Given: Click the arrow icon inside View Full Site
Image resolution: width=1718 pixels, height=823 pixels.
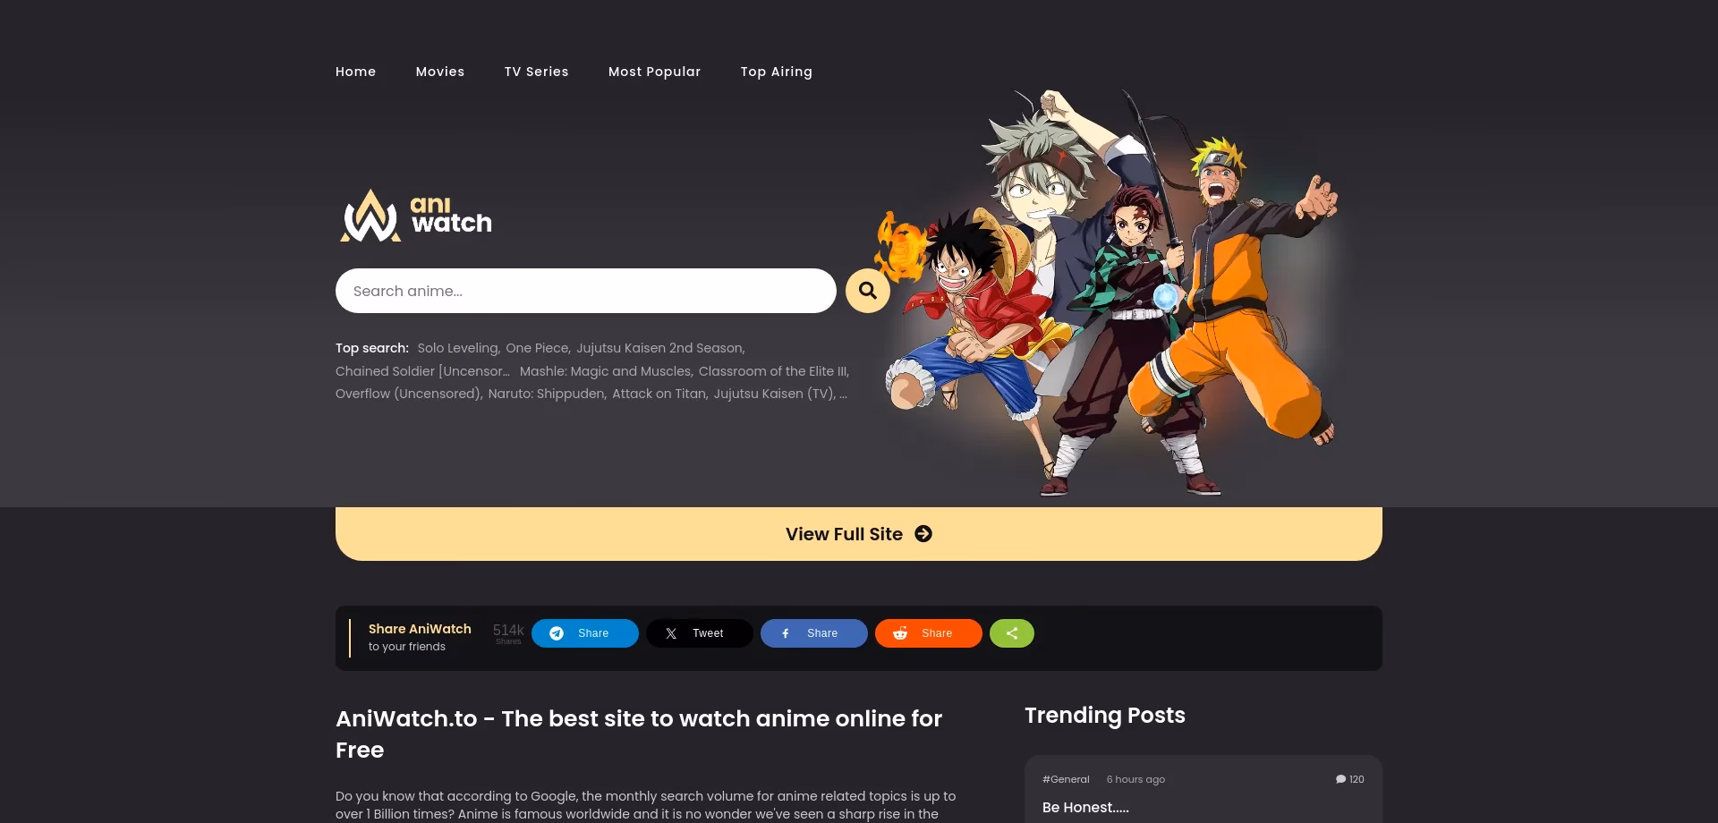Looking at the screenshot, I should click(x=923, y=534).
